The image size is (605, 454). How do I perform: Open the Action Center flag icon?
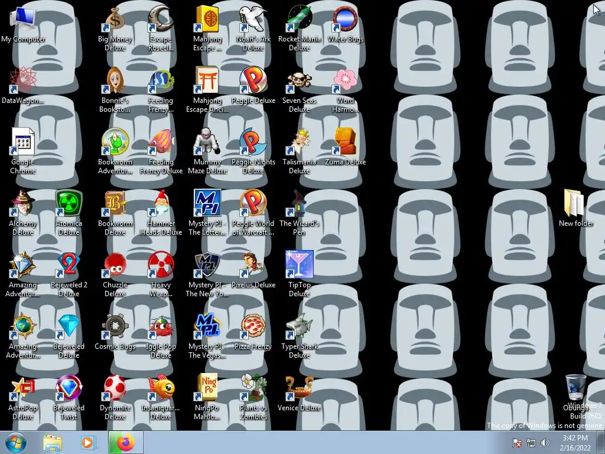click(x=516, y=443)
